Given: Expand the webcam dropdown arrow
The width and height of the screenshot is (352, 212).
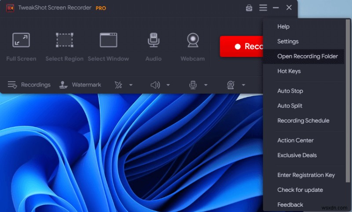Looking at the screenshot, I should pos(244,85).
